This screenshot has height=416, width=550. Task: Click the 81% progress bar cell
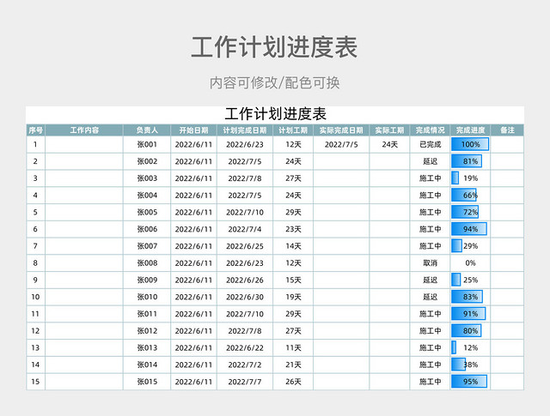(470, 161)
